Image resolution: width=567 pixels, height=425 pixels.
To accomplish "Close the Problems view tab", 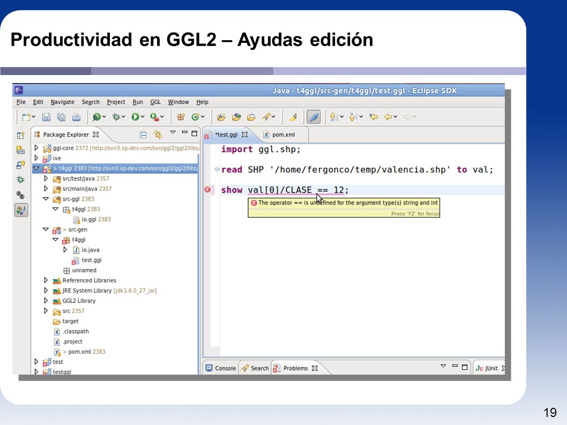I will pos(315,368).
